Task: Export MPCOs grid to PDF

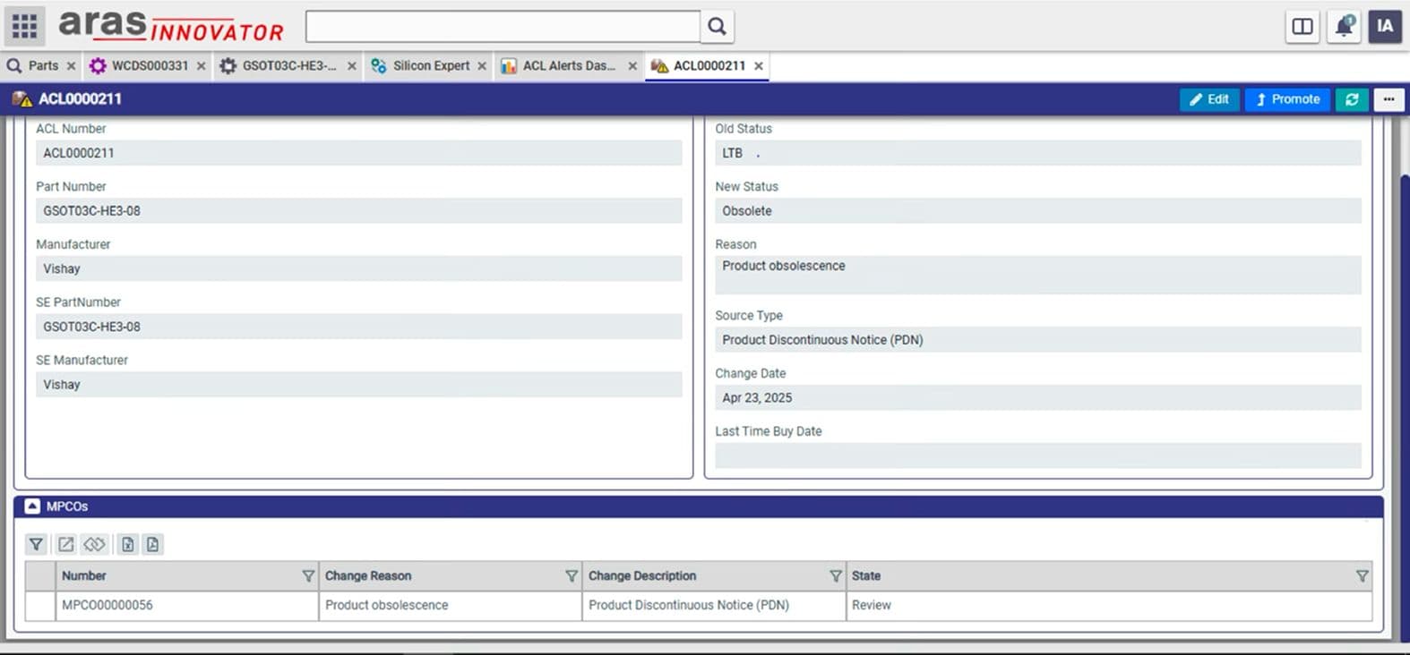Action: (x=153, y=544)
